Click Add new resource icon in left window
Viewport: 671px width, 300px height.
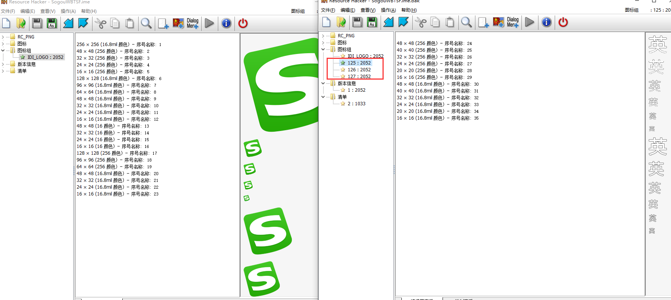click(163, 23)
